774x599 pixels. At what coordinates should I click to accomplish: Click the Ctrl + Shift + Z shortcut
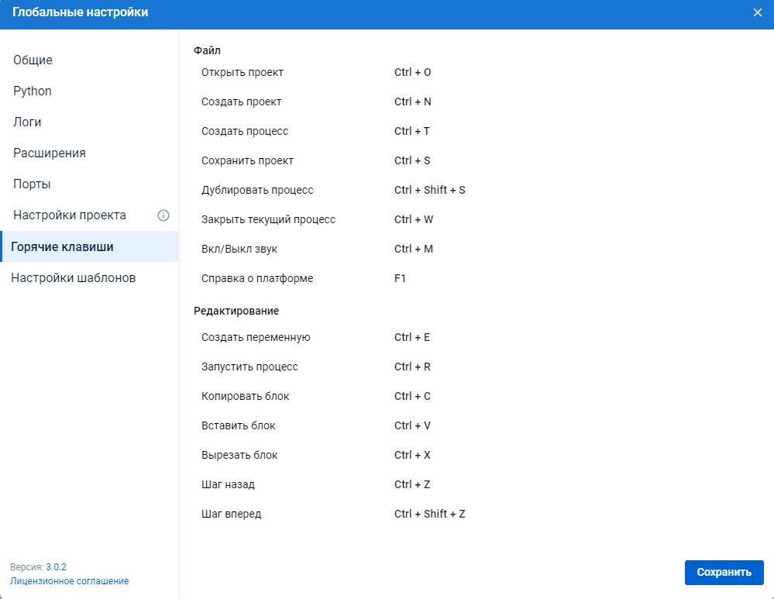click(x=430, y=514)
